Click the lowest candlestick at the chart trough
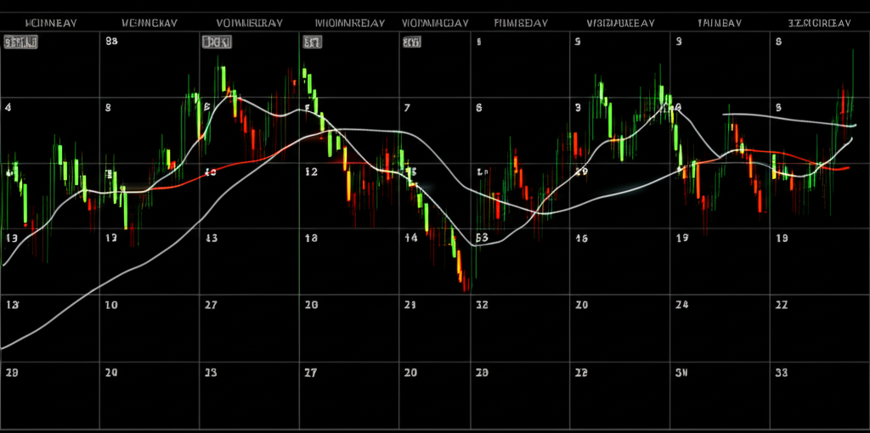The image size is (870, 433). [x=464, y=280]
